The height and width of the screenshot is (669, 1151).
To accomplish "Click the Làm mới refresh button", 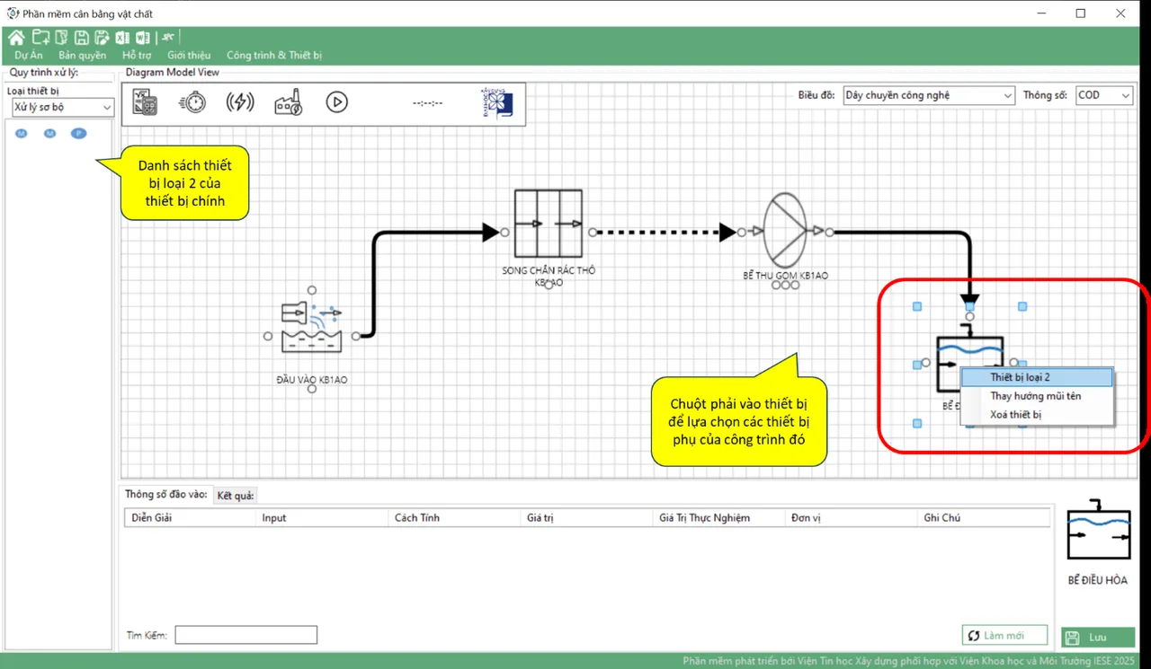I will (x=1004, y=635).
